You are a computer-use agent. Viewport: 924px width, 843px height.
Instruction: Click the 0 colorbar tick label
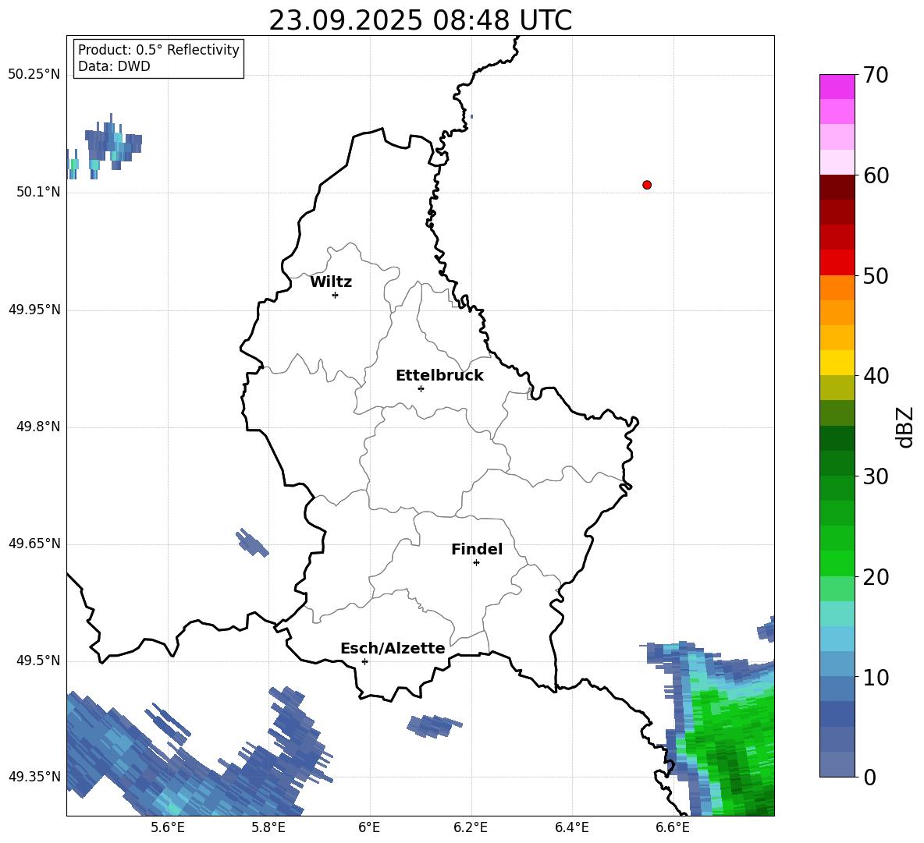click(x=869, y=777)
